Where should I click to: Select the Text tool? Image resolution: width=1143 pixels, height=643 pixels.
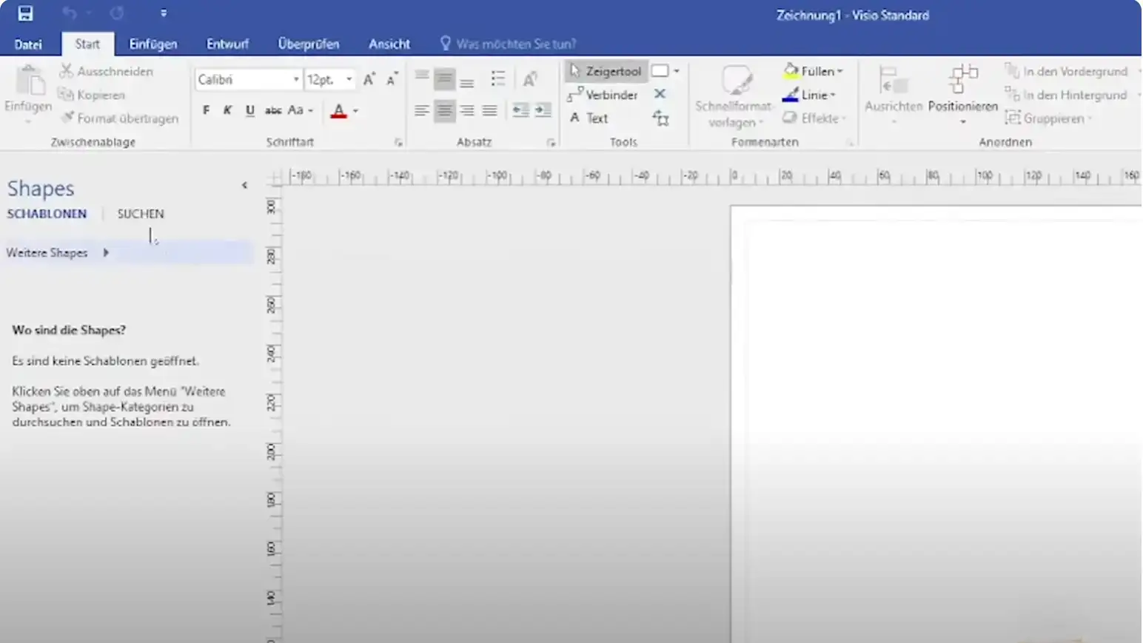coord(589,118)
